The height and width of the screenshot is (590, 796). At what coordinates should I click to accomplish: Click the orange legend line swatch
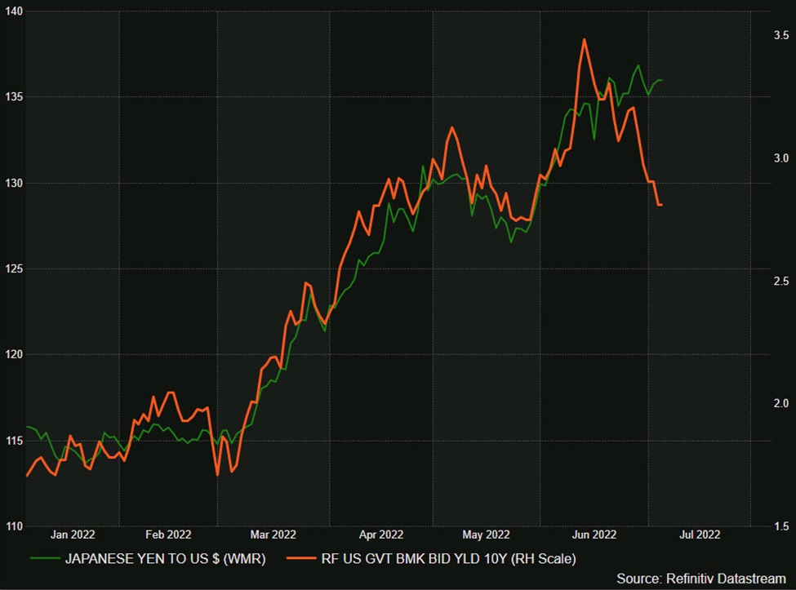302,558
